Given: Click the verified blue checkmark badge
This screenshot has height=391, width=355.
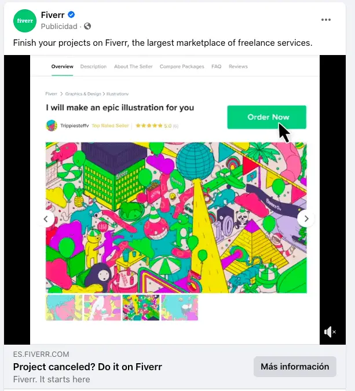Looking at the screenshot, I should pyautogui.click(x=71, y=15).
